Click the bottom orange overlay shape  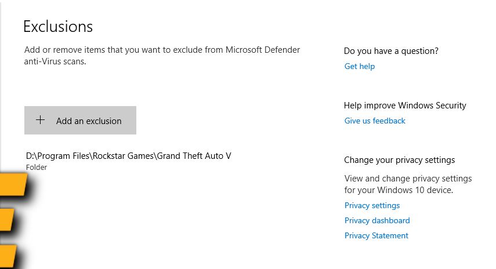[7, 256]
